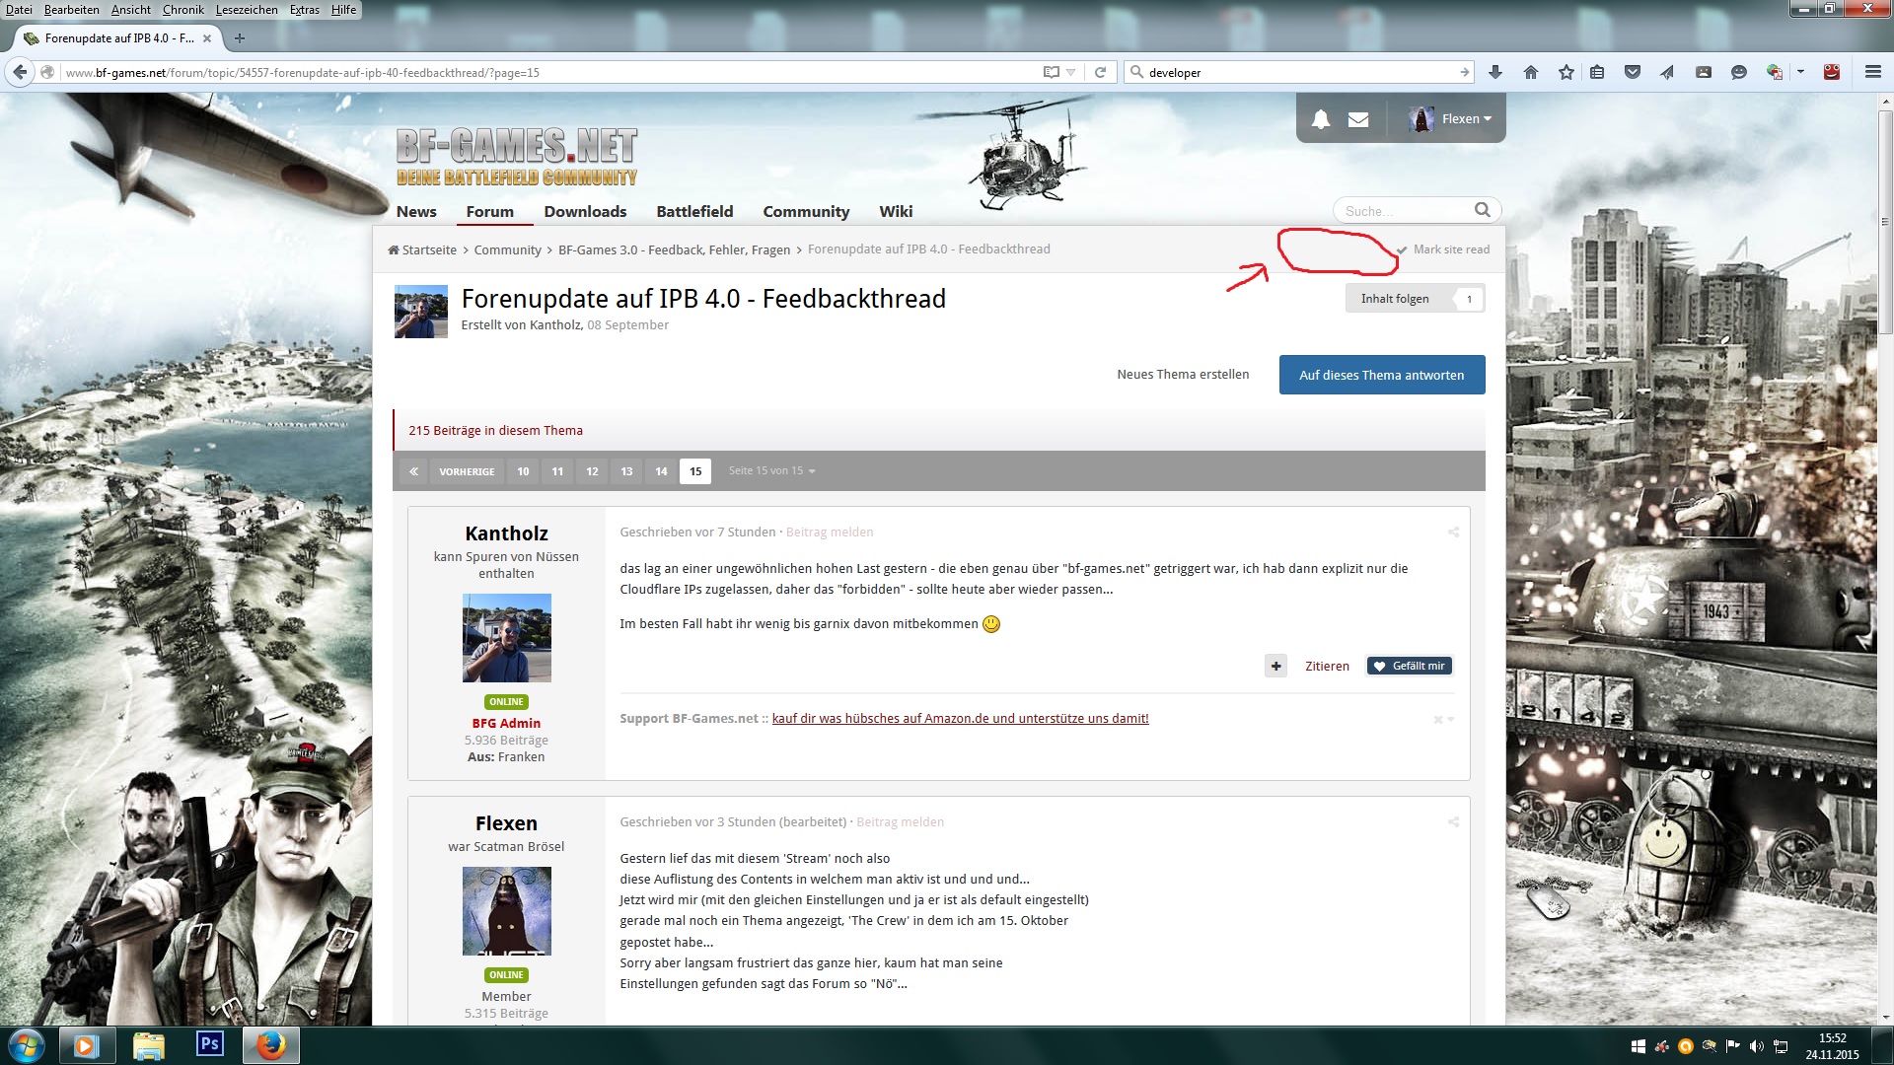Click 'Beitrag melden' on Flexen's post
Viewport: 1894px width, 1065px height.
click(900, 822)
